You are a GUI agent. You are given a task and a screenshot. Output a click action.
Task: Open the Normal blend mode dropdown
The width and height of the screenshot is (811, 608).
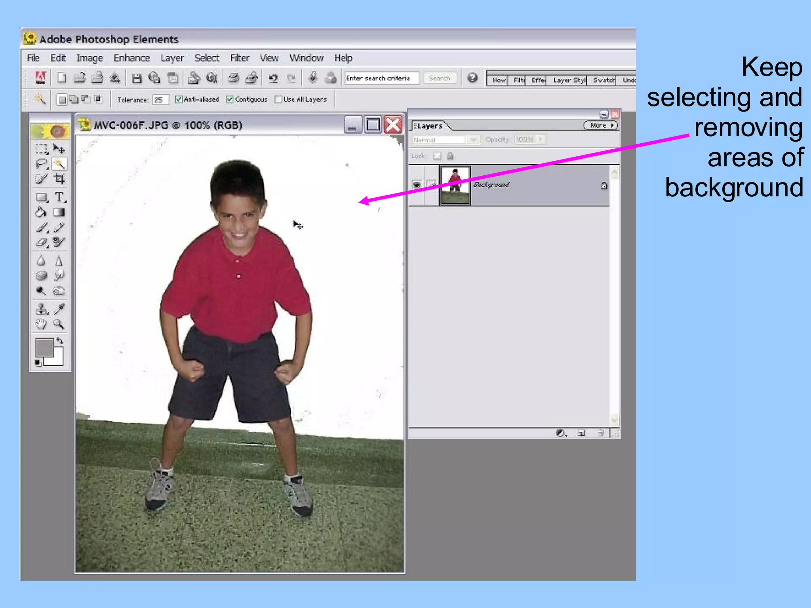[472, 140]
